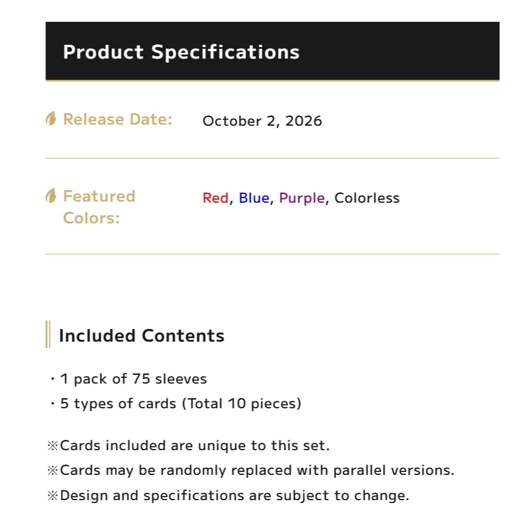
Task: Click the parallel versions note
Action: [x=257, y=470]
